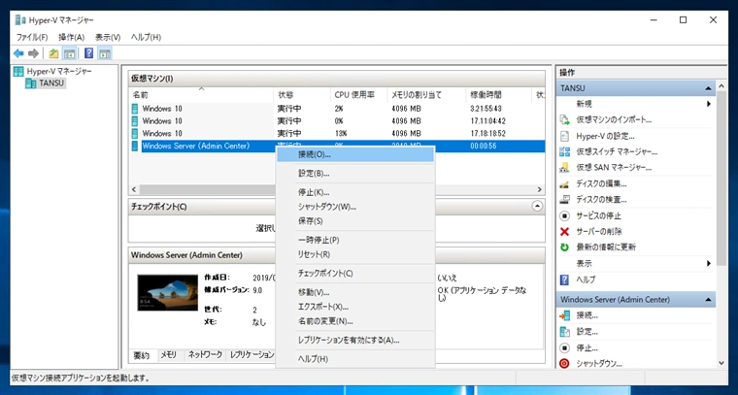Open the ファイル(F) menu
The width and height of the screenshot is (738, 395).
click(32, 37)
